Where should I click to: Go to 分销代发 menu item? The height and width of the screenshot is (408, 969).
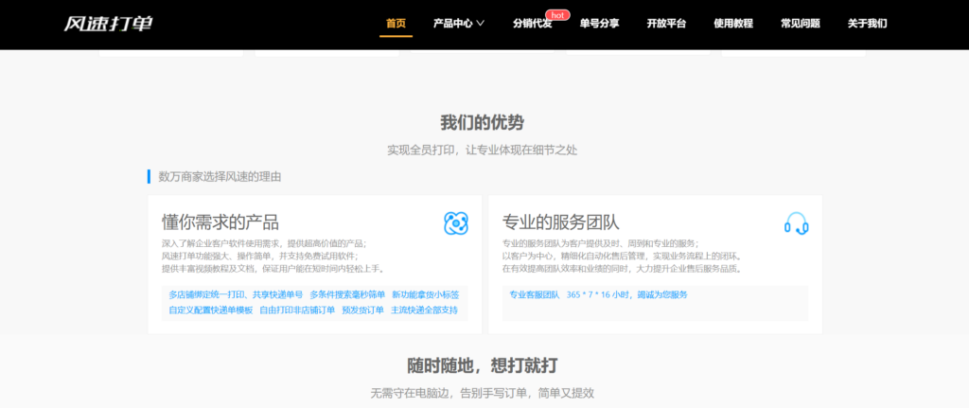tap(532, 24)
